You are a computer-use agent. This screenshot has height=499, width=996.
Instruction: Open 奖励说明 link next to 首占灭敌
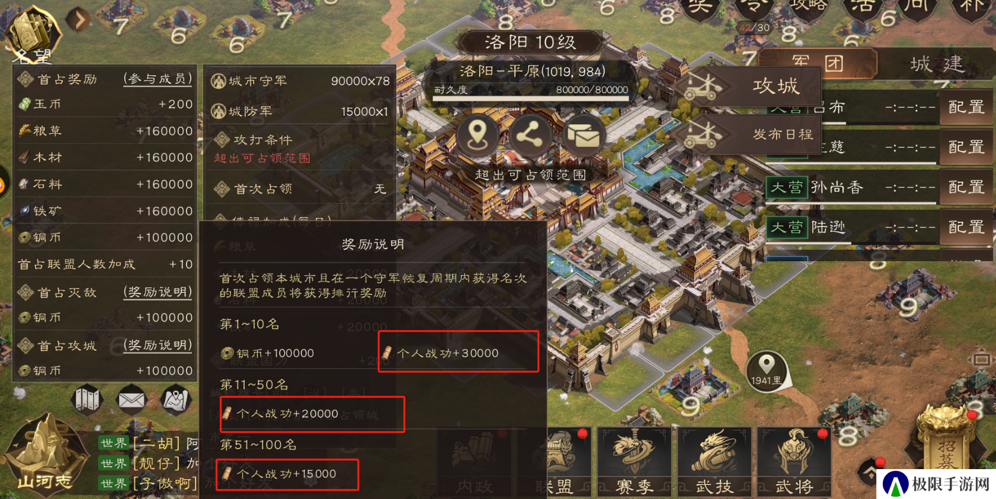pos(158,292)
